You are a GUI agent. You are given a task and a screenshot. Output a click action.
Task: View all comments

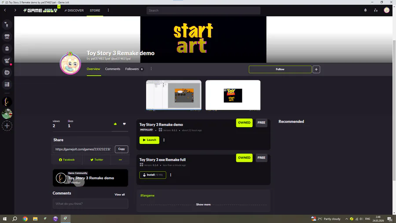pyautogui.click(x=119, y=194)
